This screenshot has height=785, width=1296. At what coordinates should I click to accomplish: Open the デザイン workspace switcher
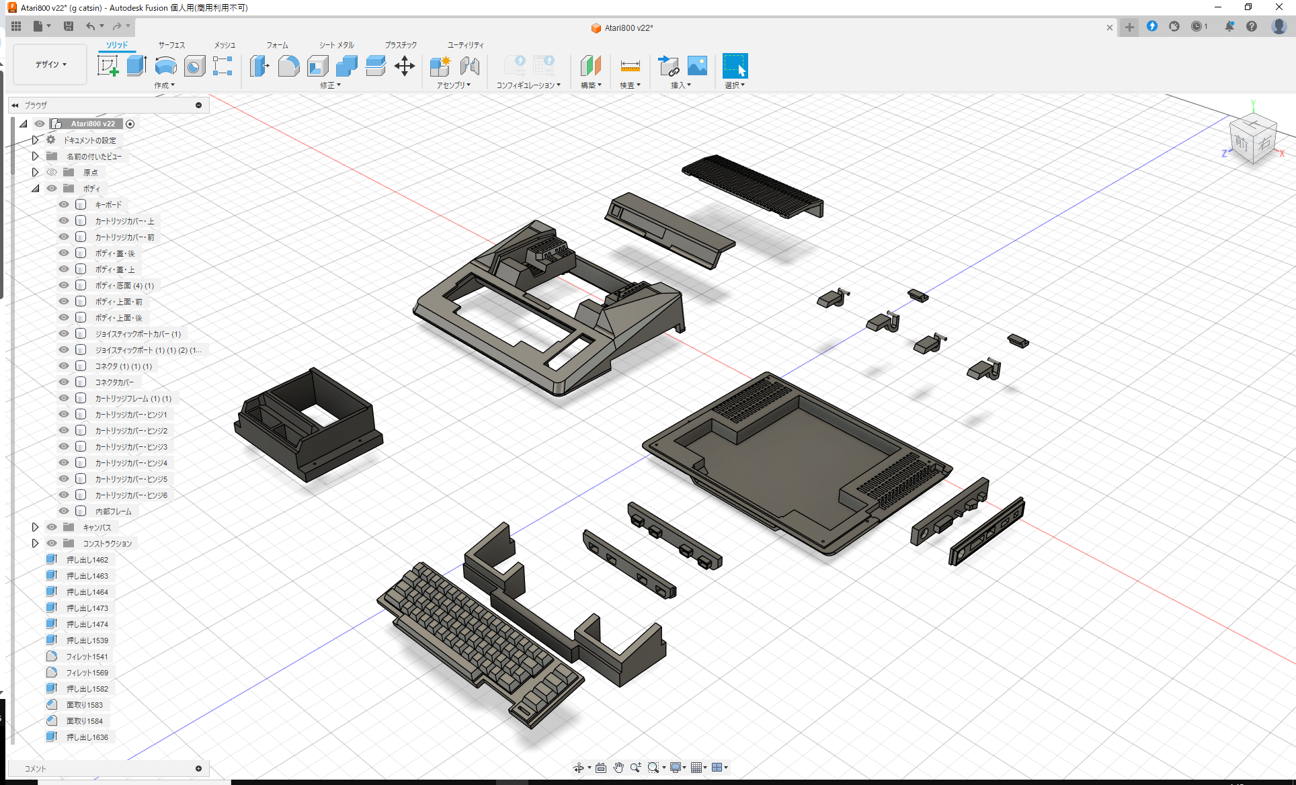(x=49, y=64)
